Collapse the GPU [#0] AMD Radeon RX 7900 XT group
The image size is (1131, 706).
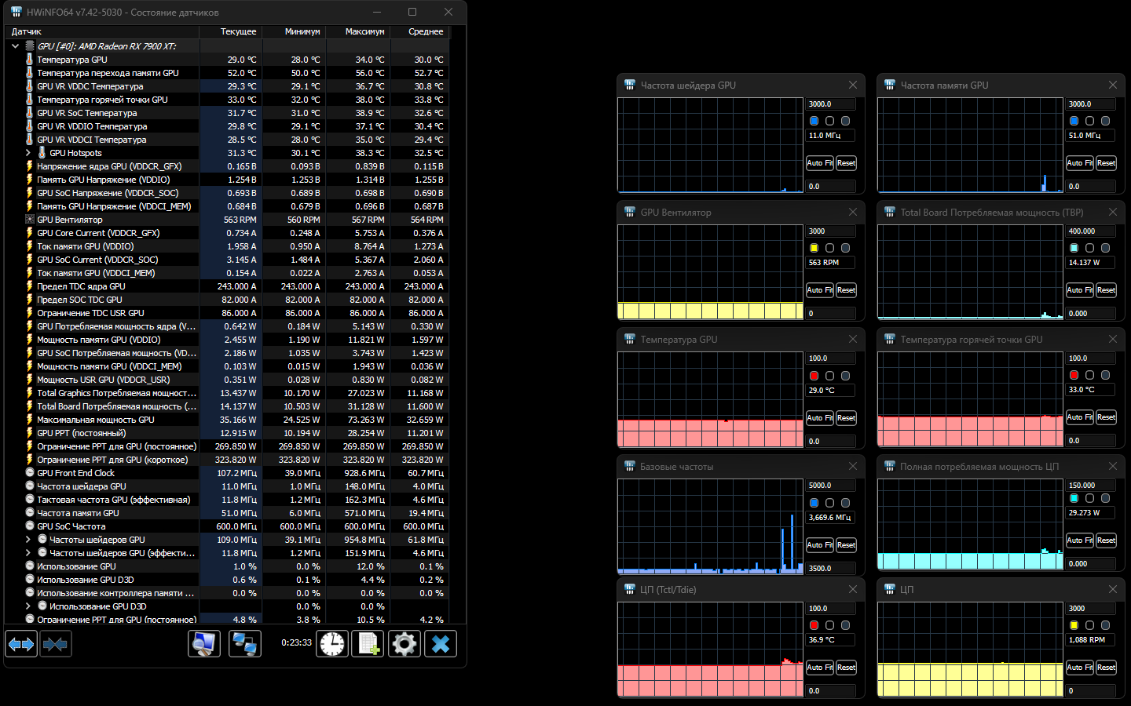(x=15, y=46)
